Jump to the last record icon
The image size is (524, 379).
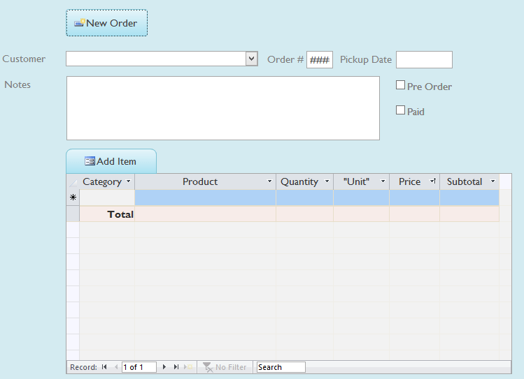point(176,367)
